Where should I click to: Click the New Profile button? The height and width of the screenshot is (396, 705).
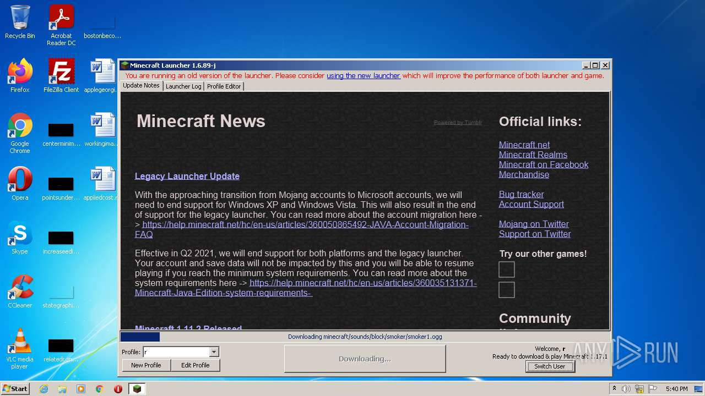tap(146, 365)
